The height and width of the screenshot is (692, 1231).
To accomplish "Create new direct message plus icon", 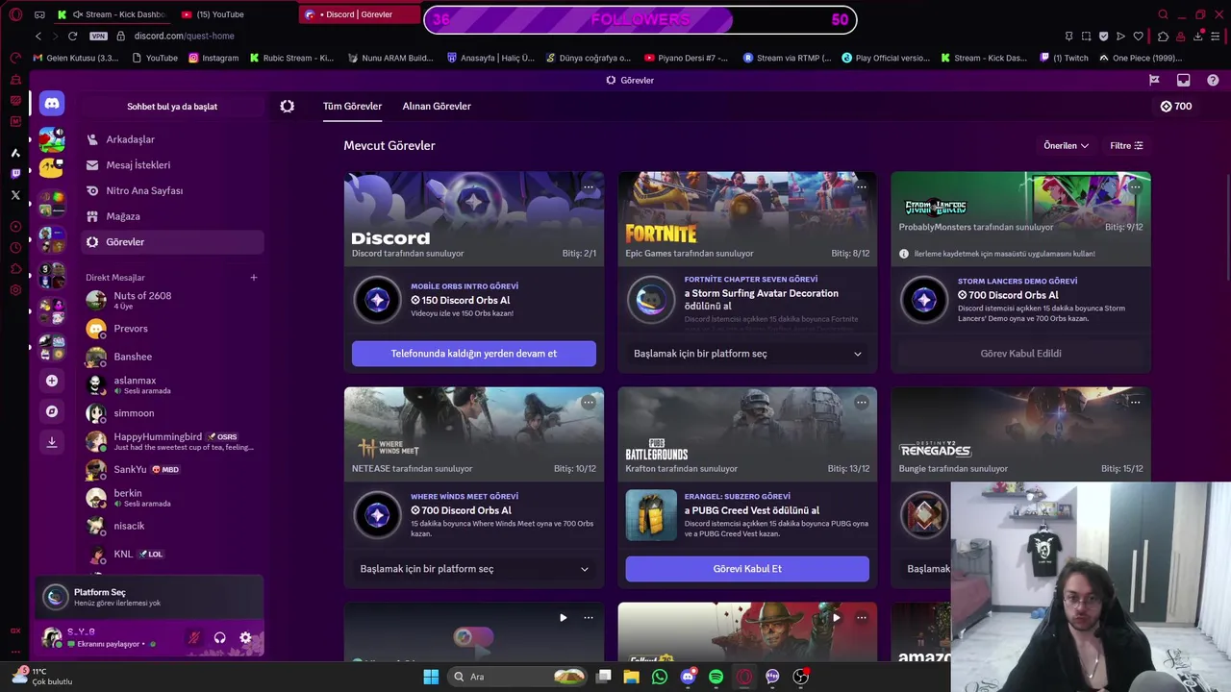I will [x=254, y=278].
